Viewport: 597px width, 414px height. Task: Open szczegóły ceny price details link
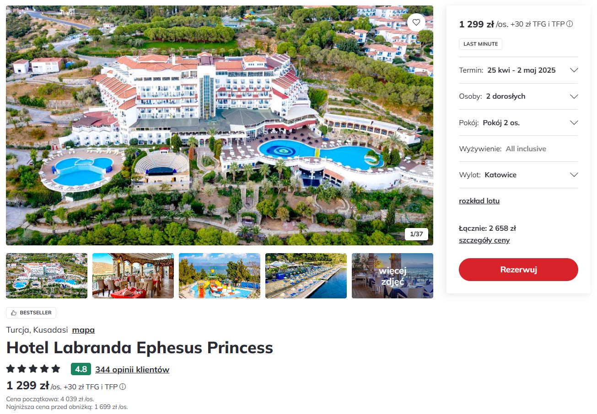tap(484, 240)
